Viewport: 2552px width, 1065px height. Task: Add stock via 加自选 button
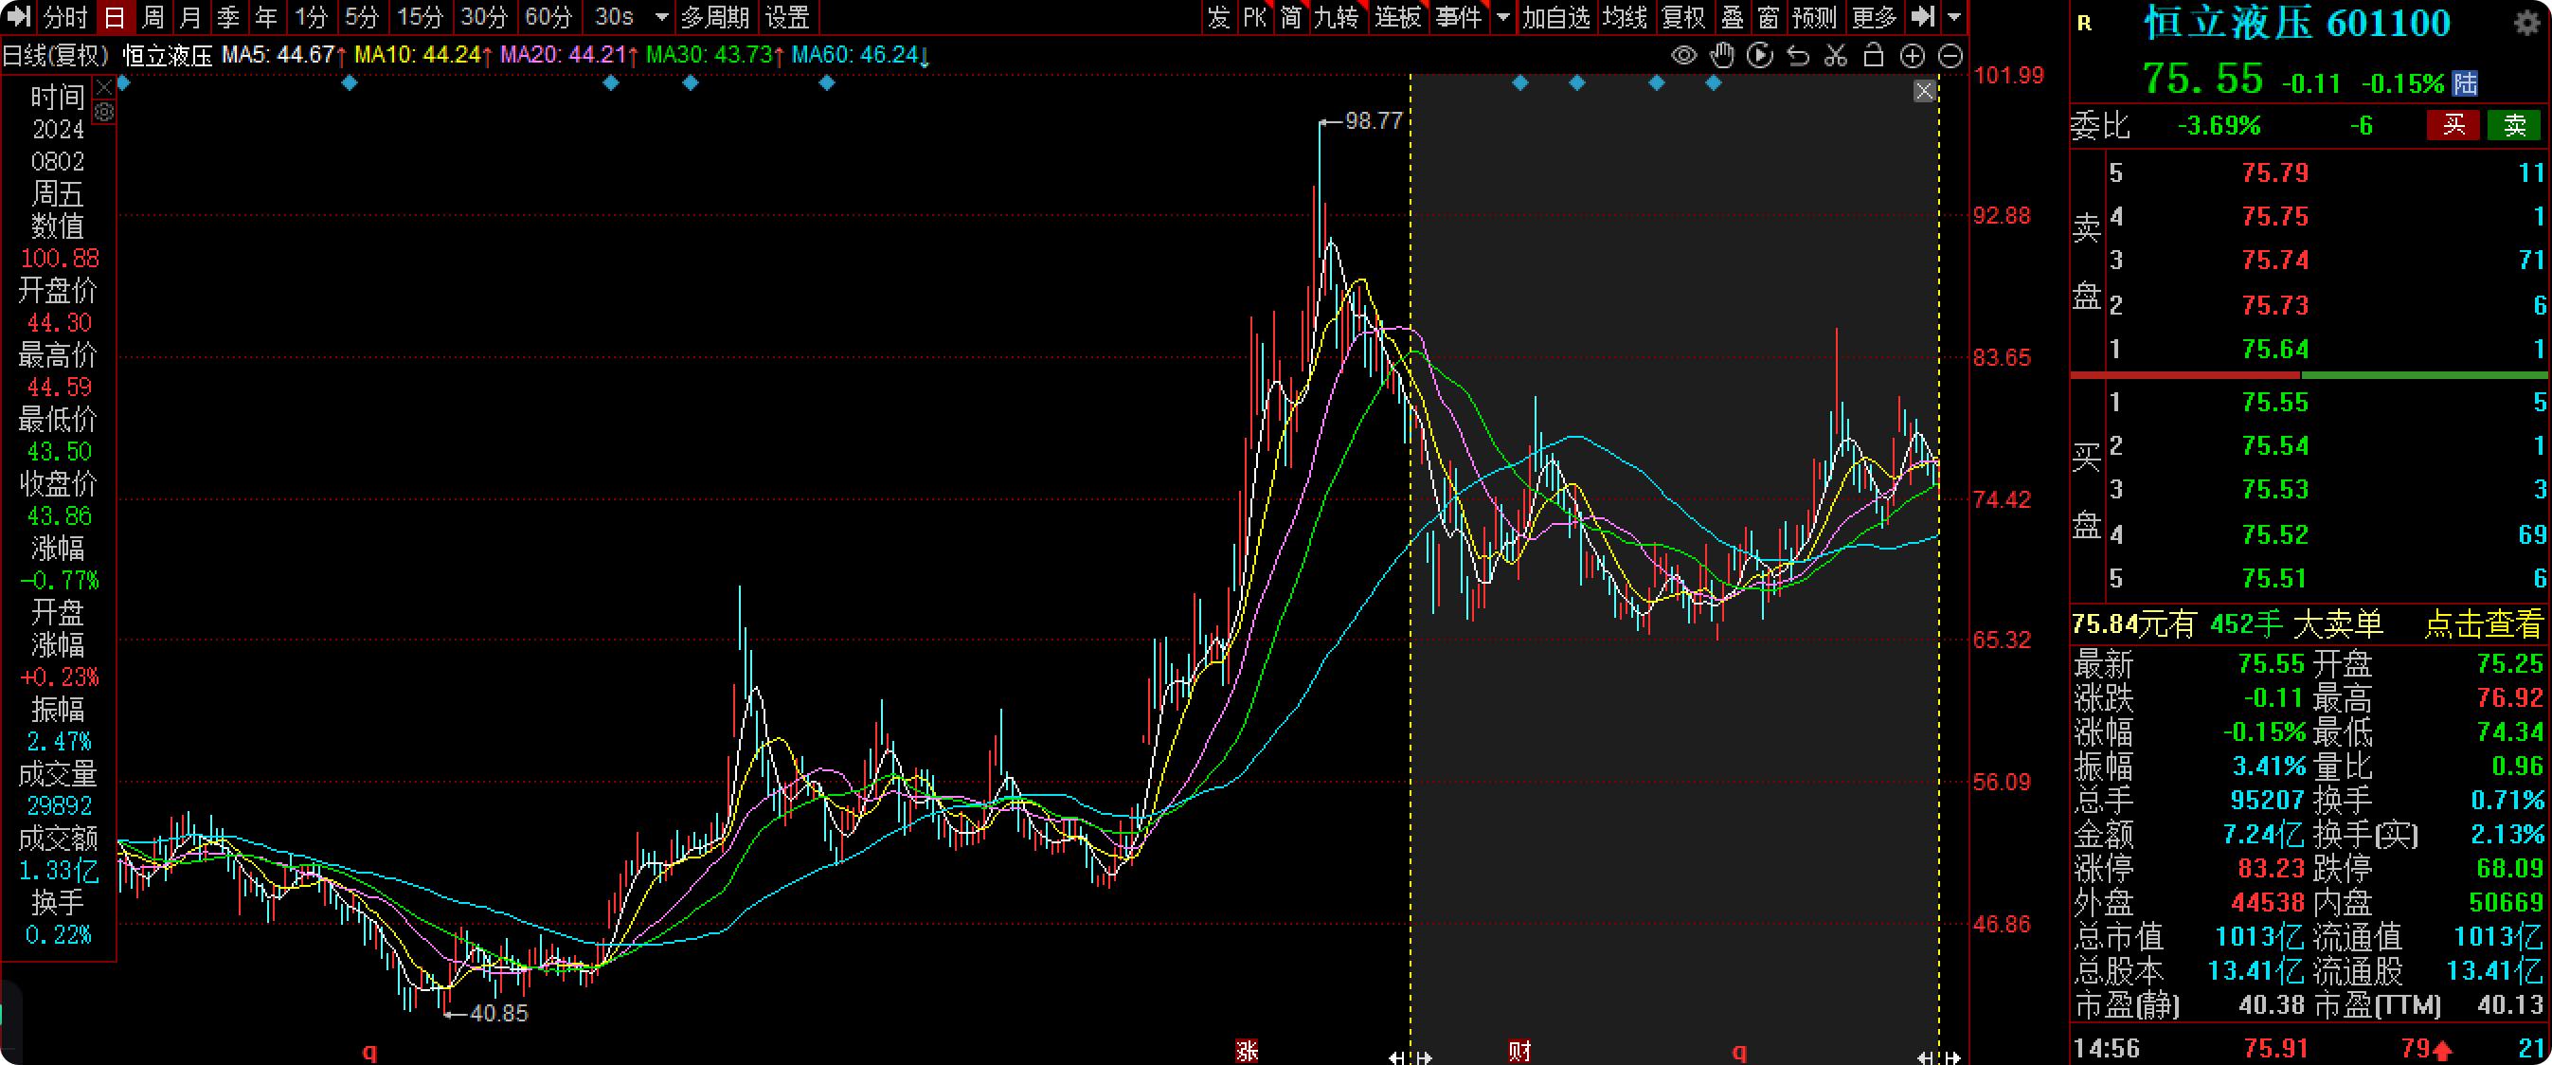(x=1556, y=17)
